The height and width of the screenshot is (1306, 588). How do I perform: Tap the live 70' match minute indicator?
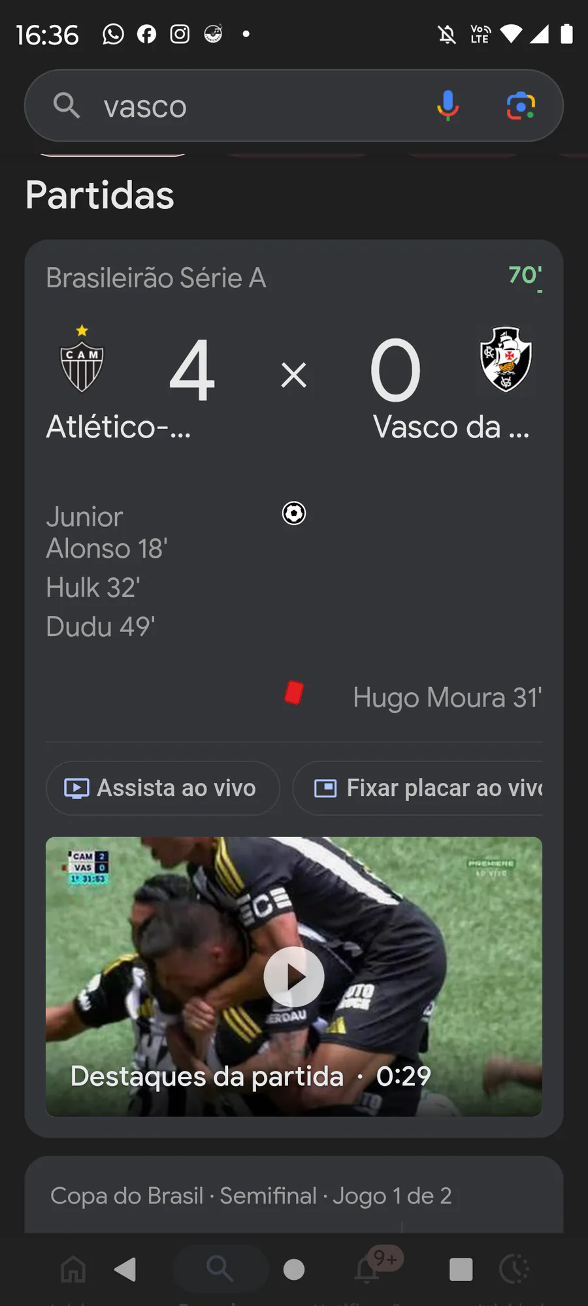point(525,276)
